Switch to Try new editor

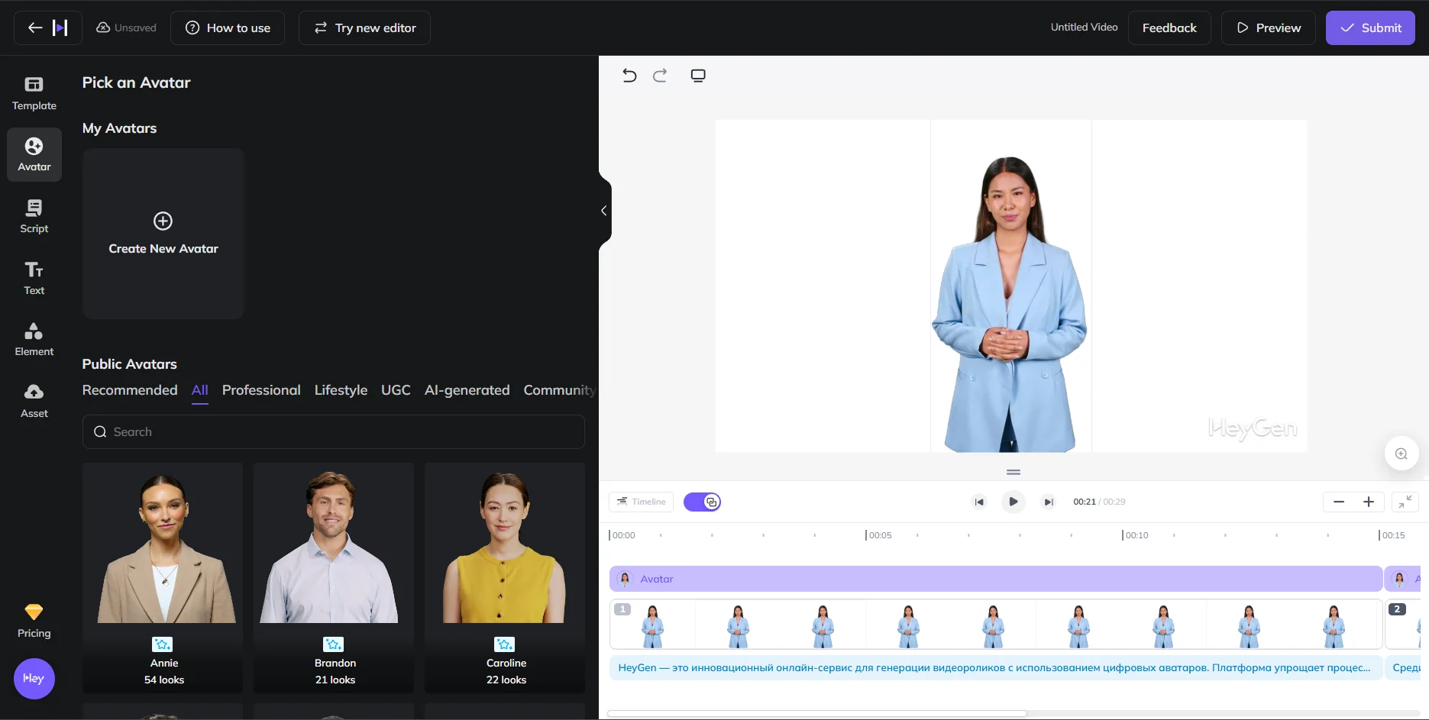(364, 27)
